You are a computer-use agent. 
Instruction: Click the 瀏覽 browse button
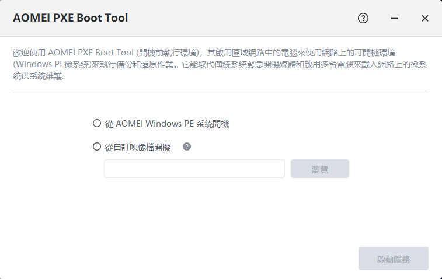(x=319, y=169)
